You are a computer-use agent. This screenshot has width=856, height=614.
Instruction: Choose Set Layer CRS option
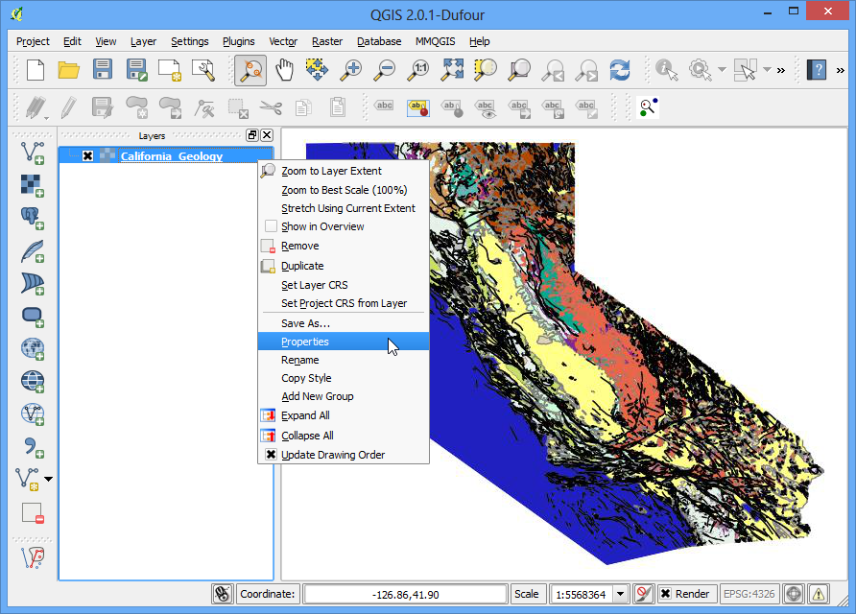tap(344, 285)
